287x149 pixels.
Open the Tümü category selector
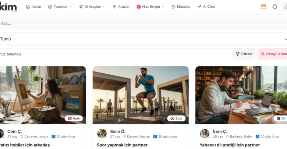pos(143,39)
